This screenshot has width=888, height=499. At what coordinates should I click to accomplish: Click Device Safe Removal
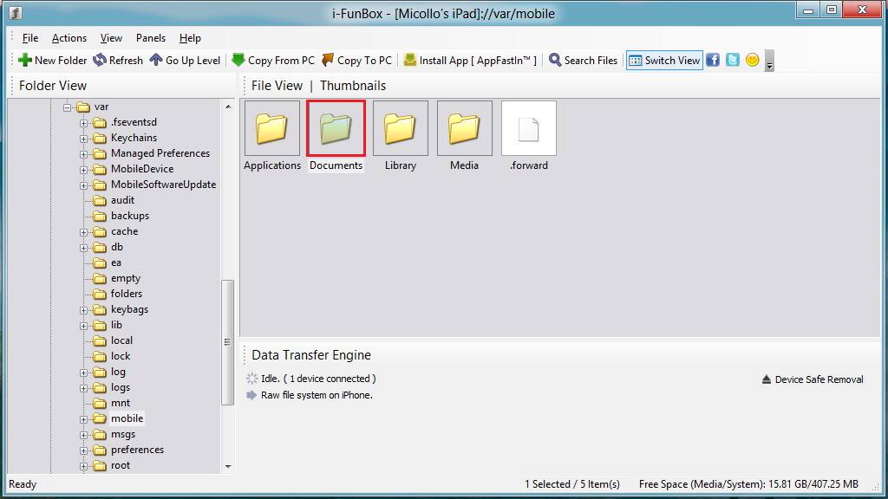tap(813, 379)
